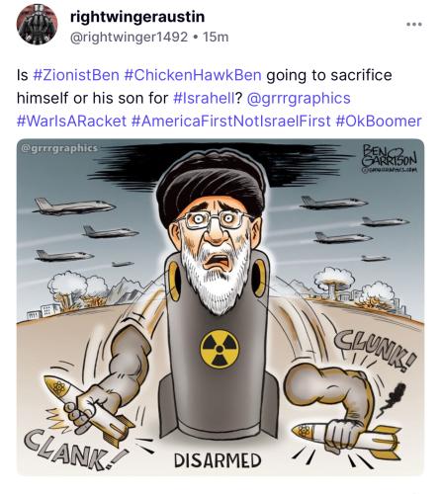Image resolution: width=441 pixels, height=494 pixels.
Task: Click the rightwingeraustin display name
Action: coord(137,17)
